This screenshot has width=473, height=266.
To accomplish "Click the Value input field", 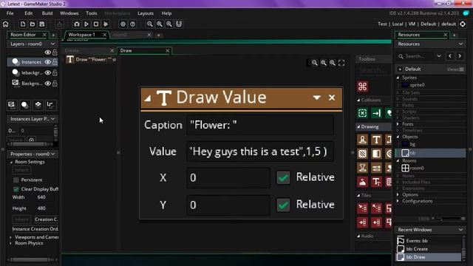I will pos(260,151).
